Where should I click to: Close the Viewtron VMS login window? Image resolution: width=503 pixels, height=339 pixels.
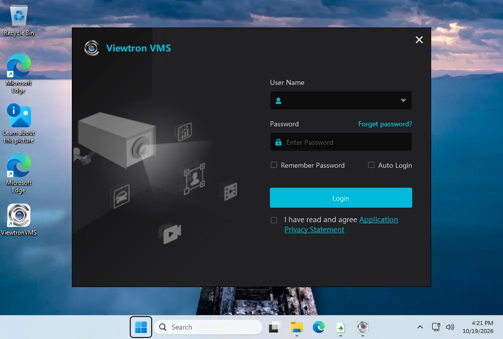[x=419, y=40]
